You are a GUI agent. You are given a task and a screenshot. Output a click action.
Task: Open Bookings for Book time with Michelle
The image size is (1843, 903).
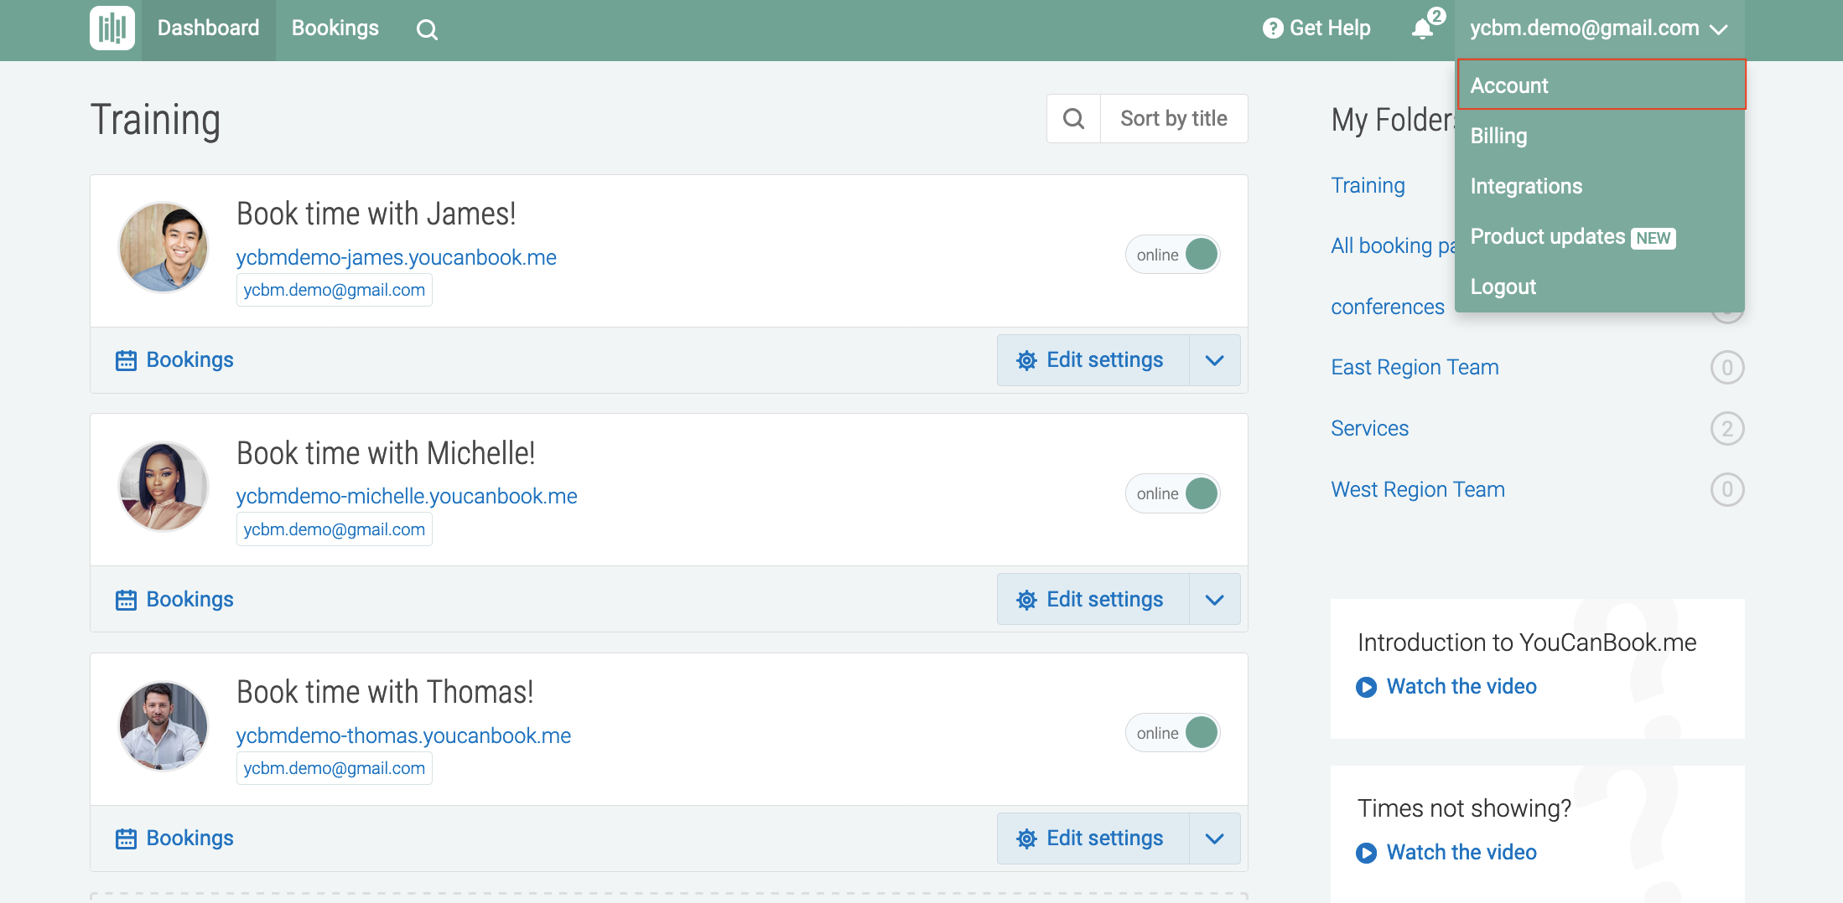pyautogui.click(x=174, y=600)
